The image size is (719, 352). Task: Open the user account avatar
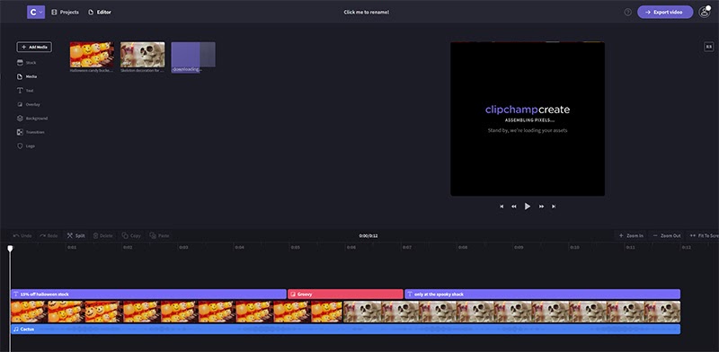[705, 12]
